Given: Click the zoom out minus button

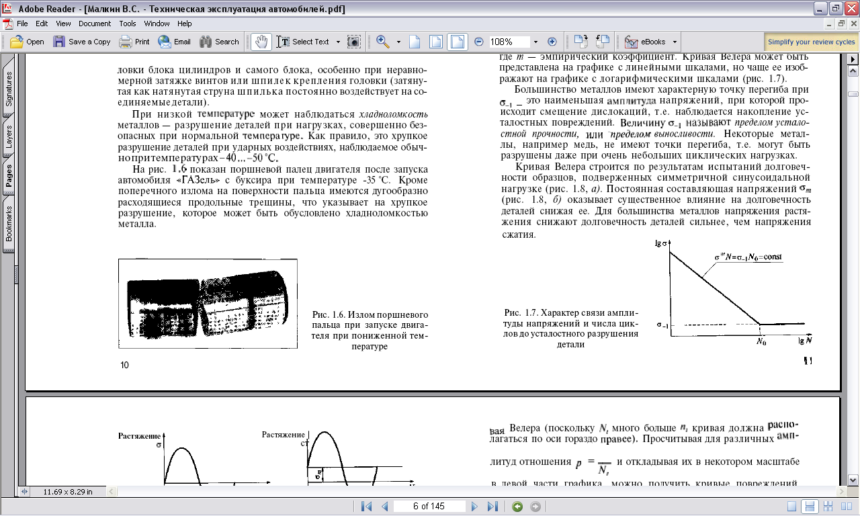Looking at the screenshot, I should (x=479, y=42).
